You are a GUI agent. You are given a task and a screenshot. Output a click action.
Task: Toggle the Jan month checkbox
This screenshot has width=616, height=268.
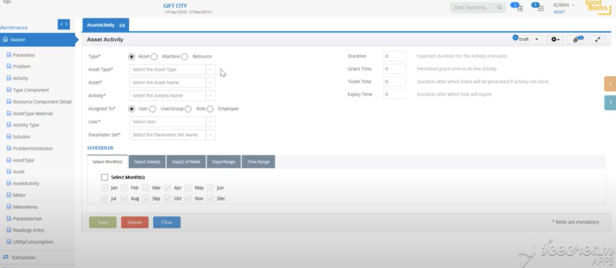tap(105, 188)
